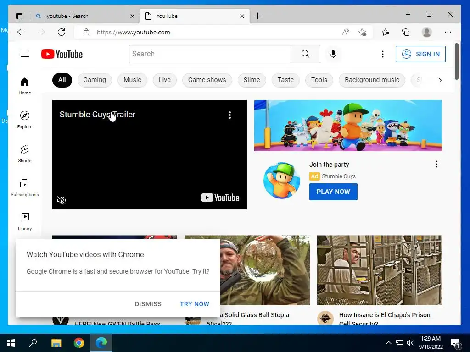Open the Stumble Guys Trailer options menu
Image resolution: width=470 pixels, height=352 pixels.
click(x=230, y=115)
